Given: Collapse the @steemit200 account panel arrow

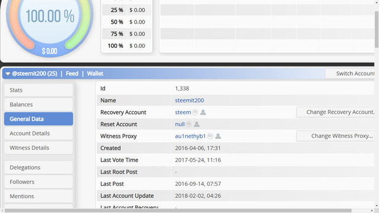Looking at the screenshot, I should (8, 73).
